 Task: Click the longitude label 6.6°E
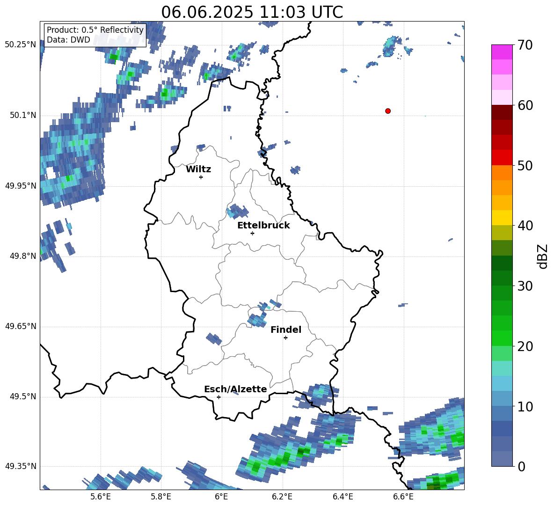403,497
